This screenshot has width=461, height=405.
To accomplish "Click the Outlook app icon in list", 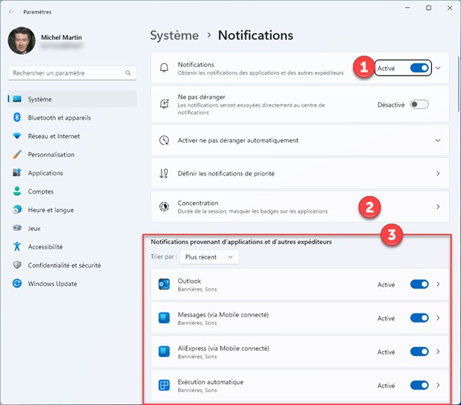I will [x=165, y=284].
